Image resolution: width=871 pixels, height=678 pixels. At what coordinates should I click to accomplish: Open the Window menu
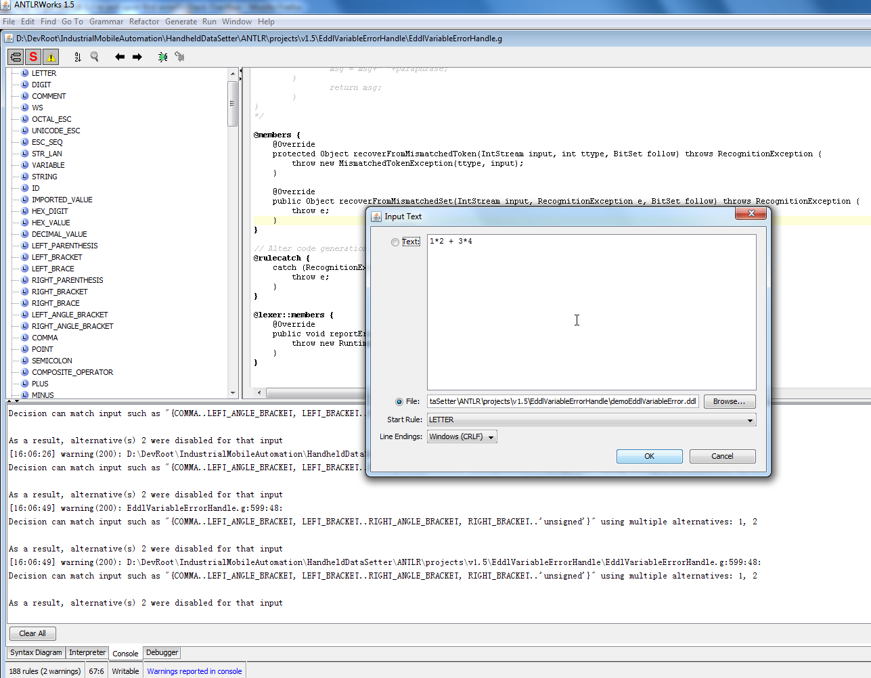[237, 22]
